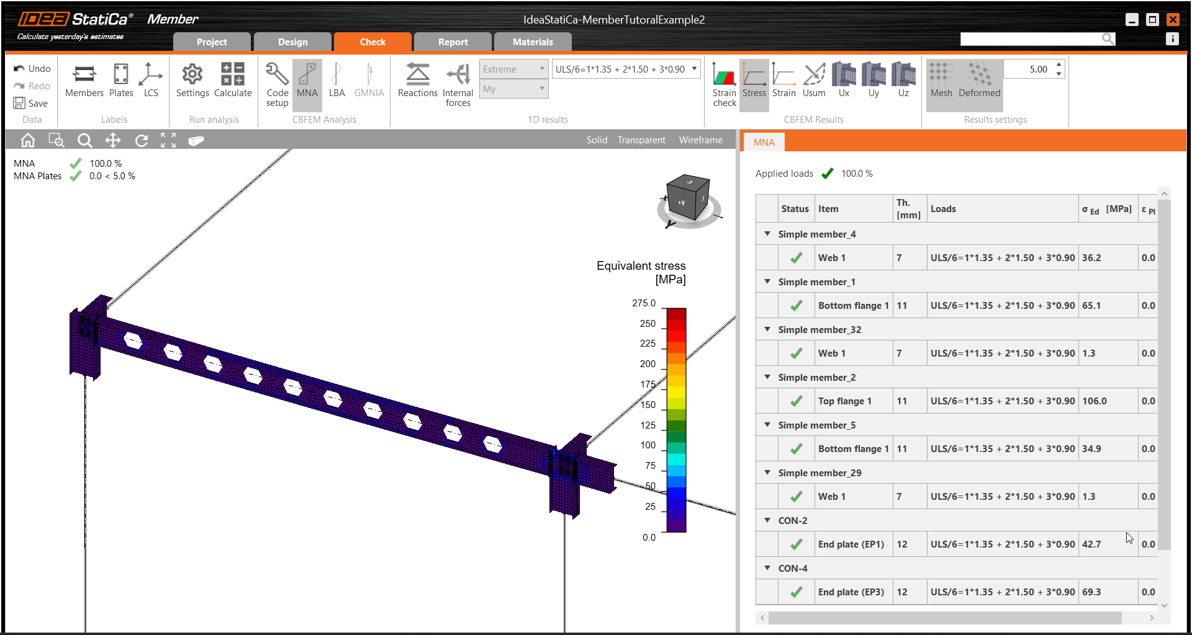This screenshot has height=635, width=1192.
Task: Select the MNA results tab
Action: coord(764,143)
